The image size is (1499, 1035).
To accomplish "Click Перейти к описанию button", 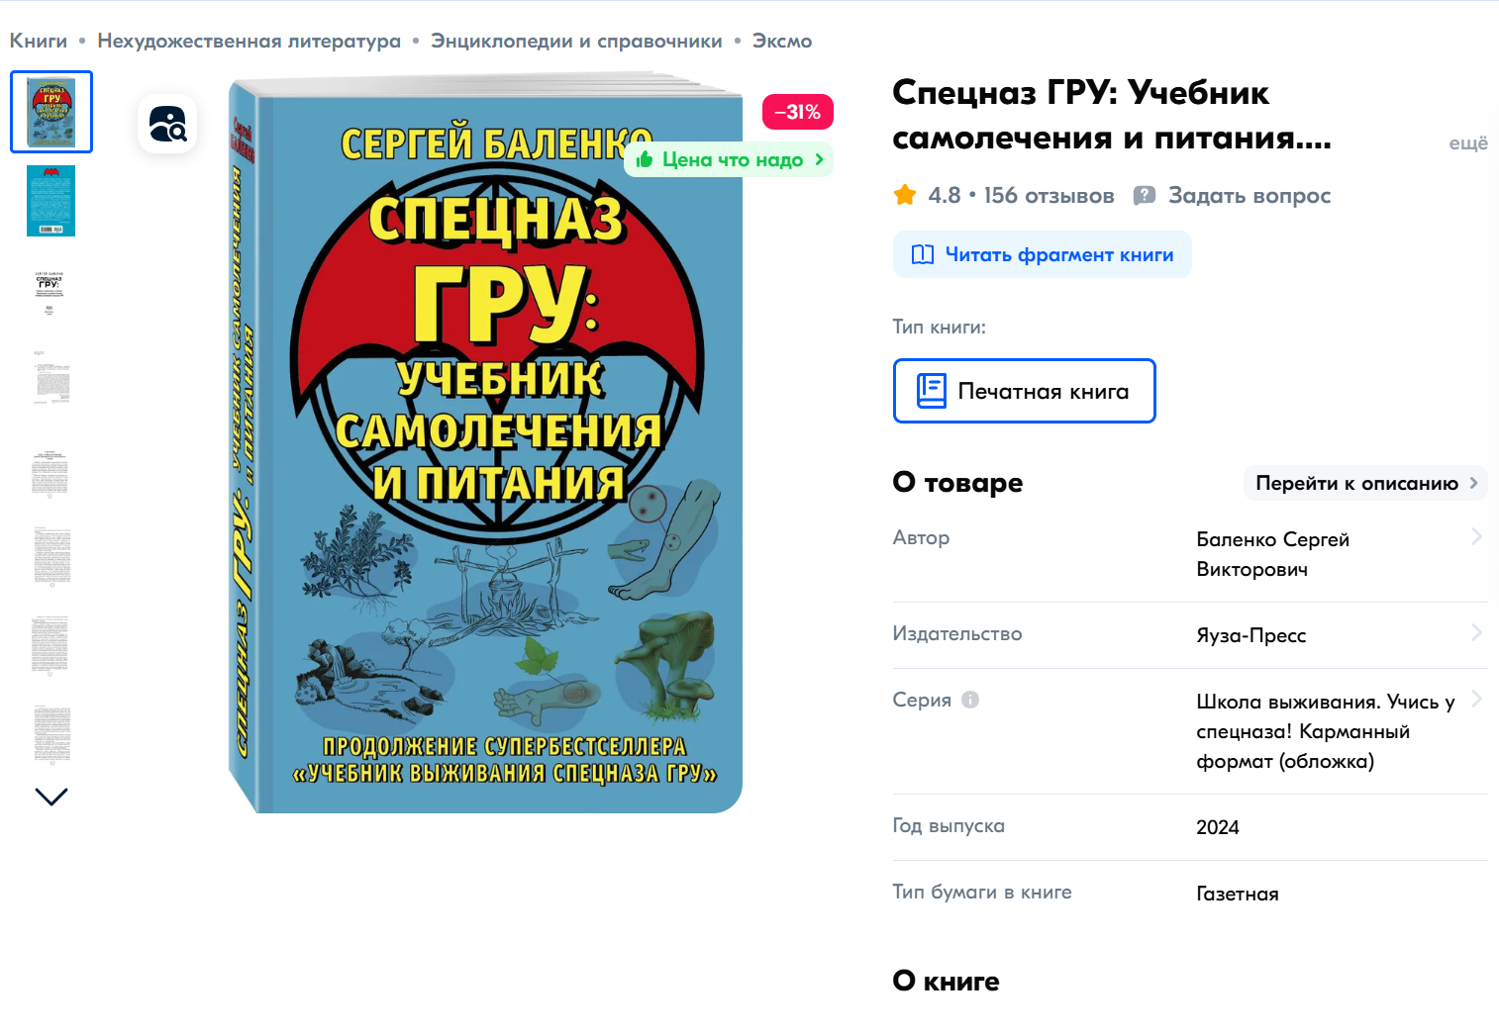I will pyautogui.click(x=1365, y=483).
